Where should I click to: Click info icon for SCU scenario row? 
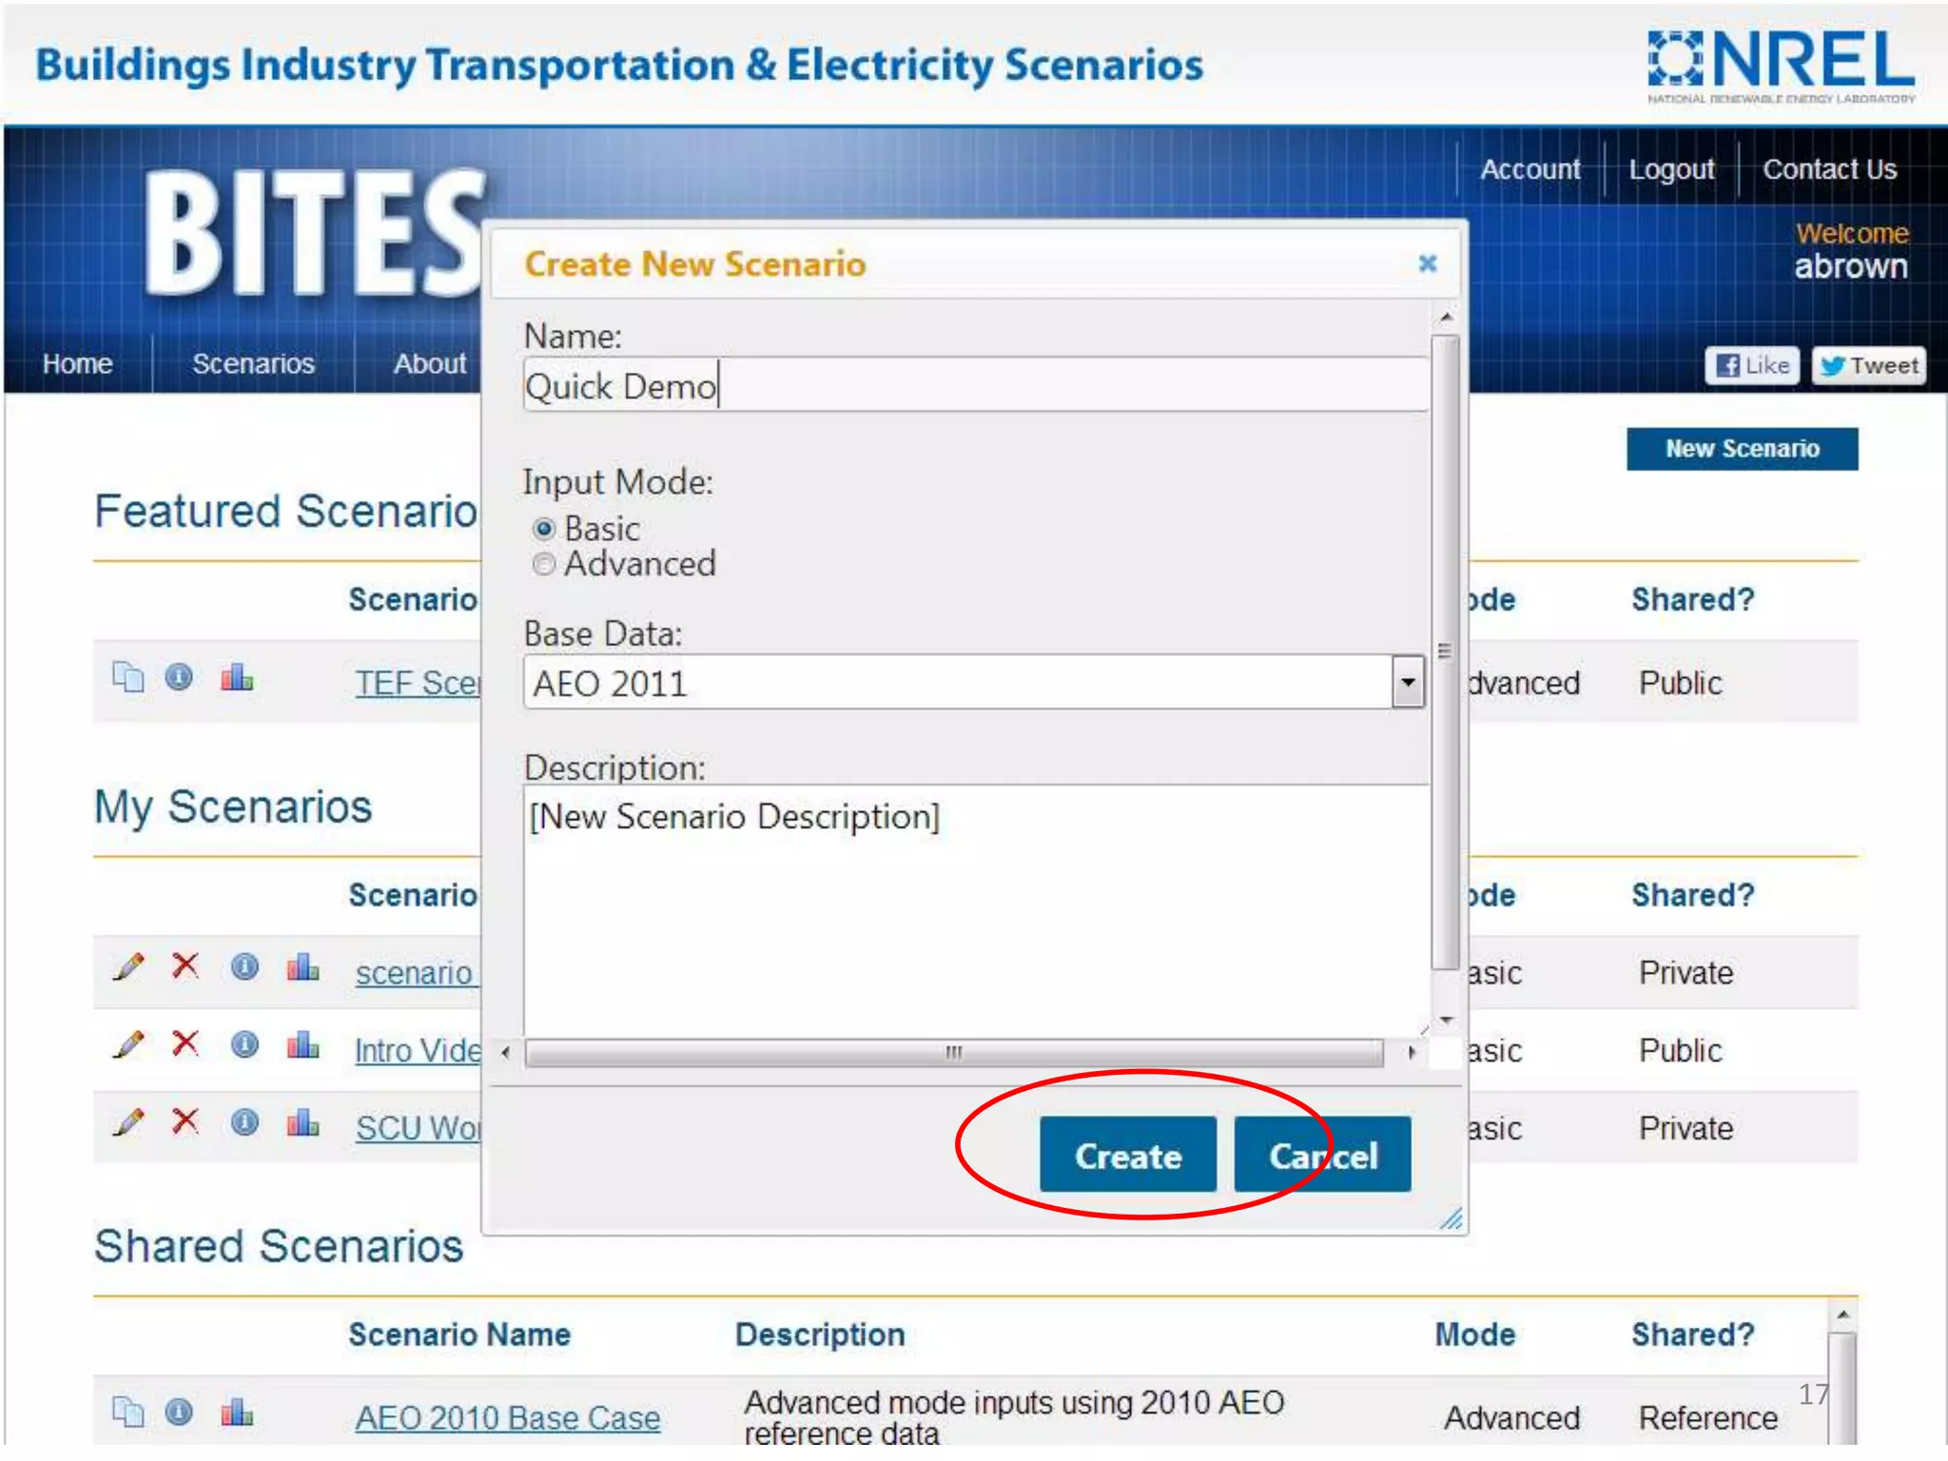pyautogui.click(x=244, y=1123)
